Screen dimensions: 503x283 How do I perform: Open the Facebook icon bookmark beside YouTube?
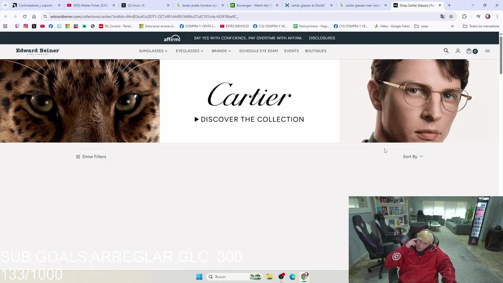[51, 26]
